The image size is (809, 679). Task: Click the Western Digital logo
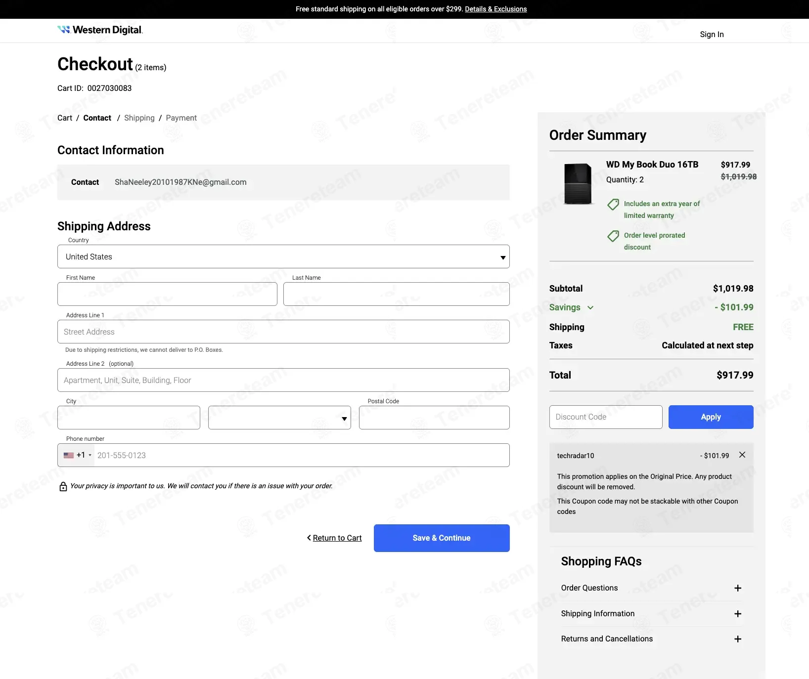(100, 30)
